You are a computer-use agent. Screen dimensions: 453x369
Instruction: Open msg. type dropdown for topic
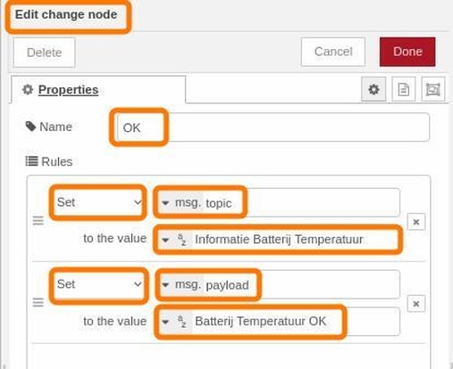[180, 203]
